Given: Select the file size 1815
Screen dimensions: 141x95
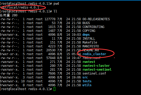Looking at the screenshot, I should (x=52, y=27).
